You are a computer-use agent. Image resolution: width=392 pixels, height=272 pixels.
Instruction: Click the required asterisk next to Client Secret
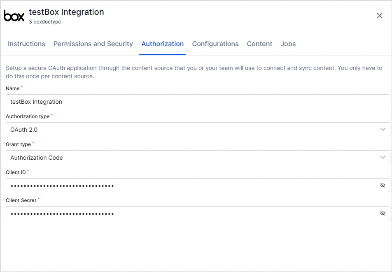tap(39, 198)
